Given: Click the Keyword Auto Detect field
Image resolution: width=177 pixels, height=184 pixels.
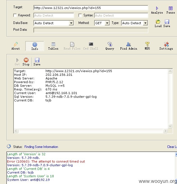Looking at the screenshot, I should coord(54,15).
